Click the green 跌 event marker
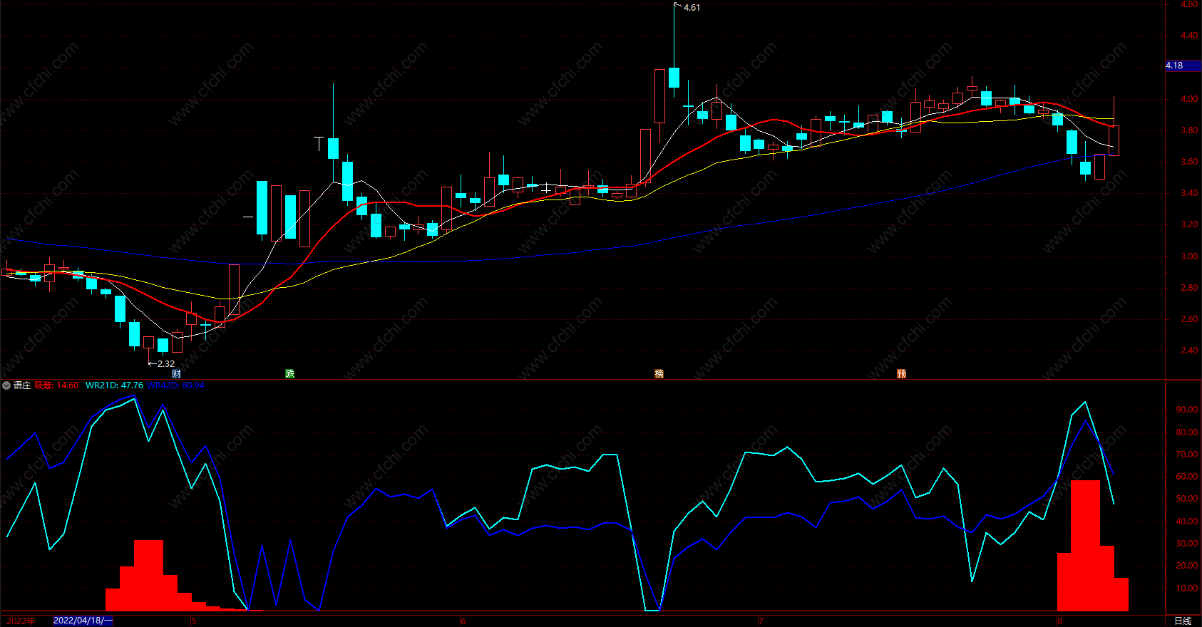This screenshot has height=627, width=1202. pos(290,374)
